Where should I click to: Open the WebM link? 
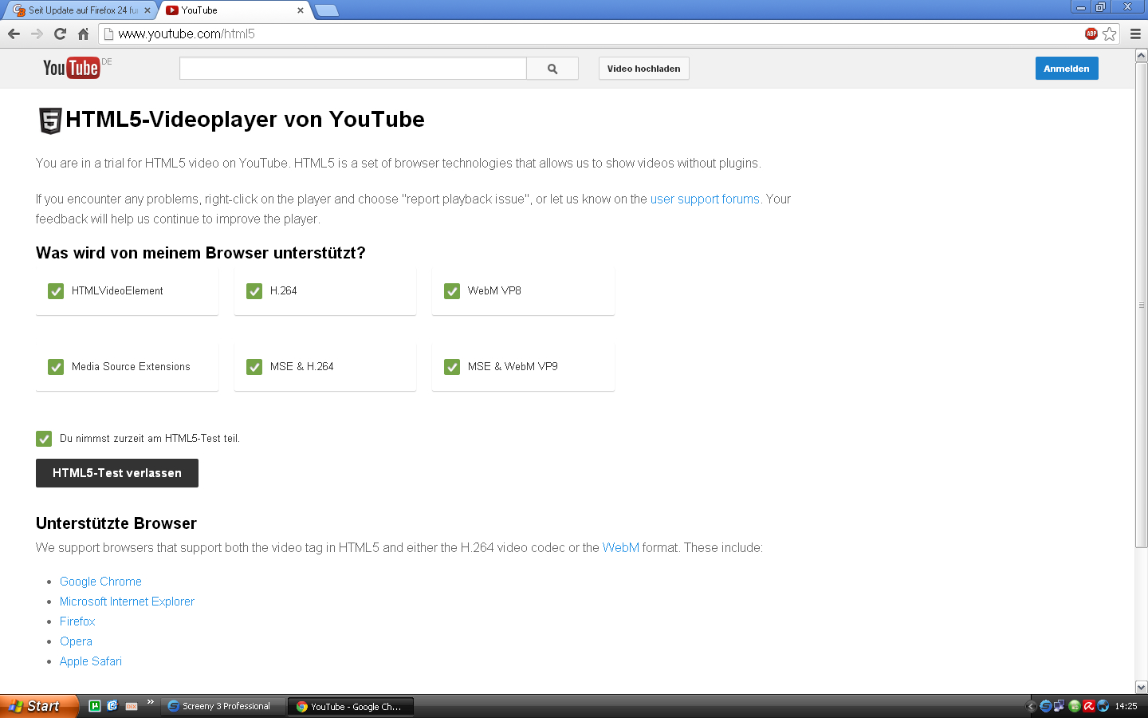(x=620, y=548)
